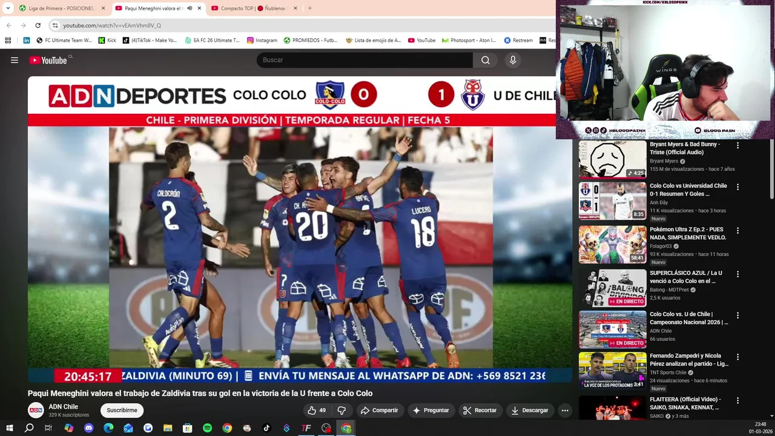Open the tab search dropdown arrow
This screenshot has width=775, height=436.
8,8
